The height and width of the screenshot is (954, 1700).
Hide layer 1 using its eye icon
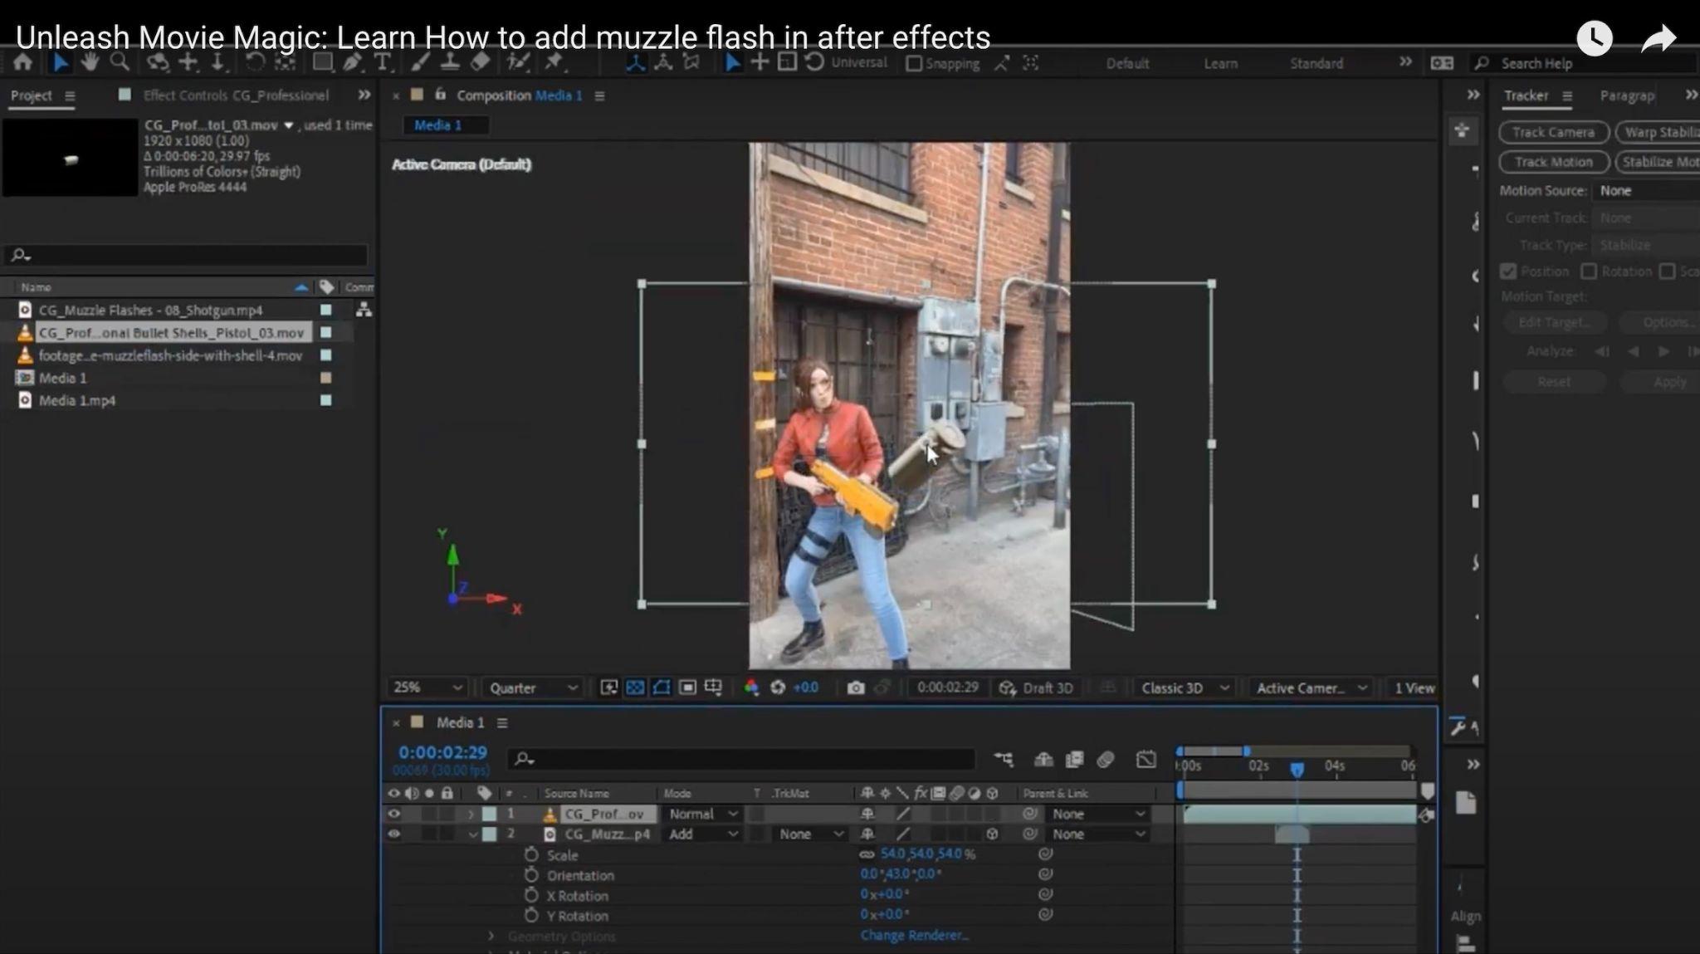(393, 814)
